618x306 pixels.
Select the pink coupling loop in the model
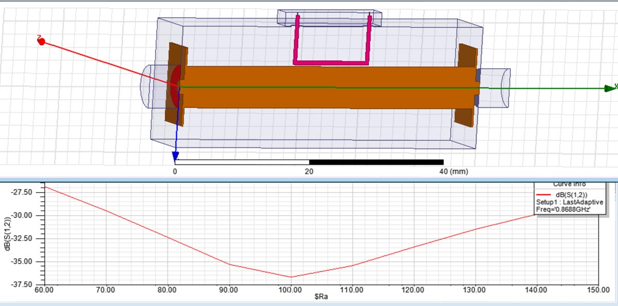tap(331, 62)
